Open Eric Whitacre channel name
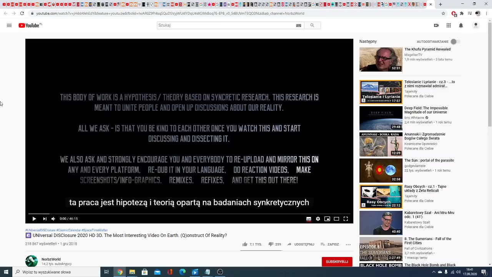492x277 pixels. coord(414,118)
